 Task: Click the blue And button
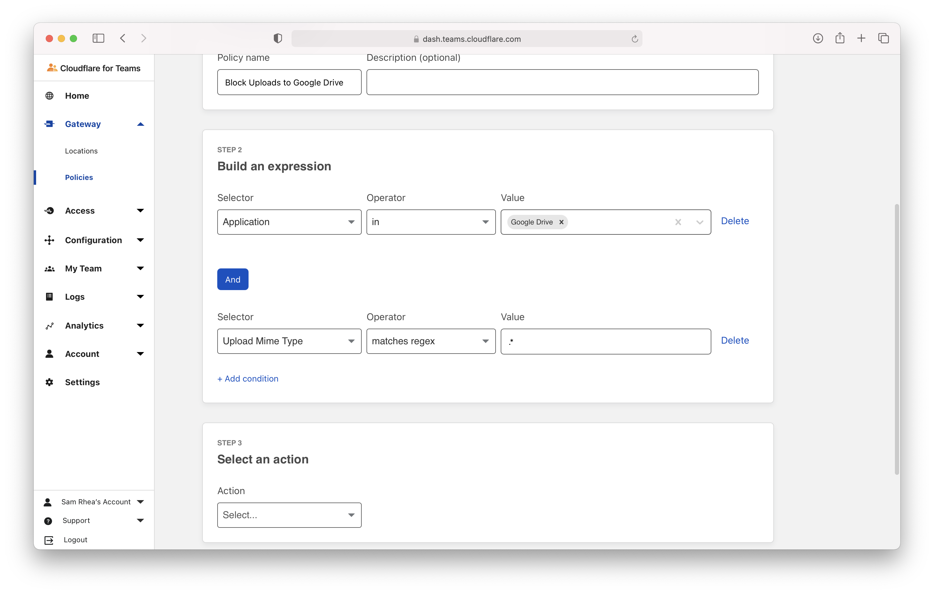(x=233, y=279)
